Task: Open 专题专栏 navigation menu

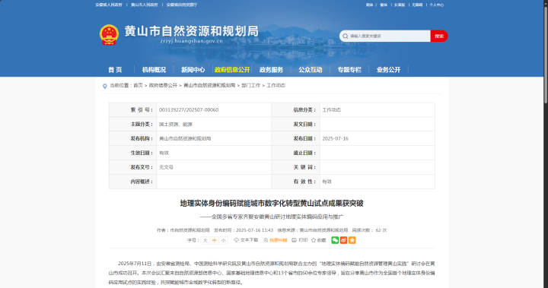Action: [349, 70]
